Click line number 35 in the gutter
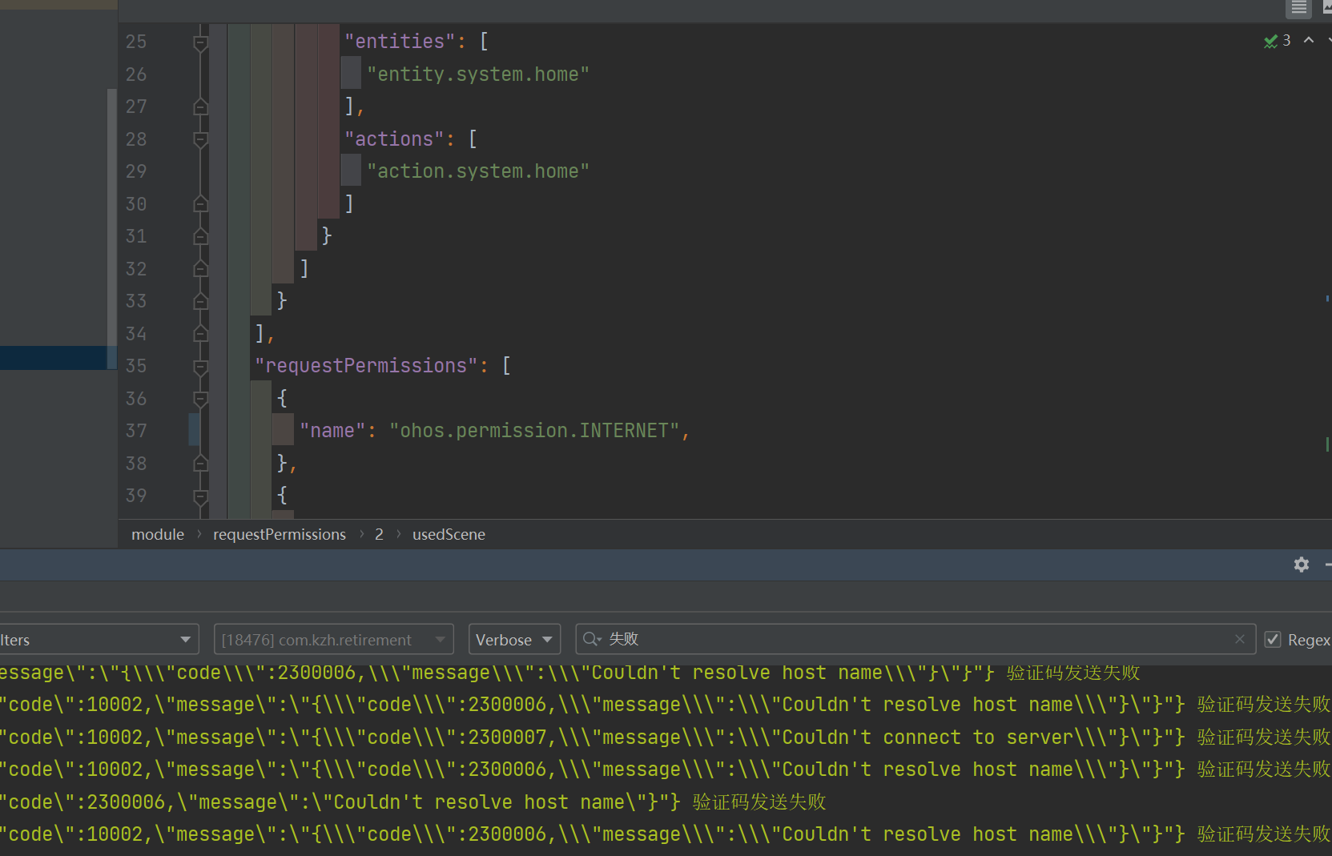1332x856 pixels. (136, 366)
